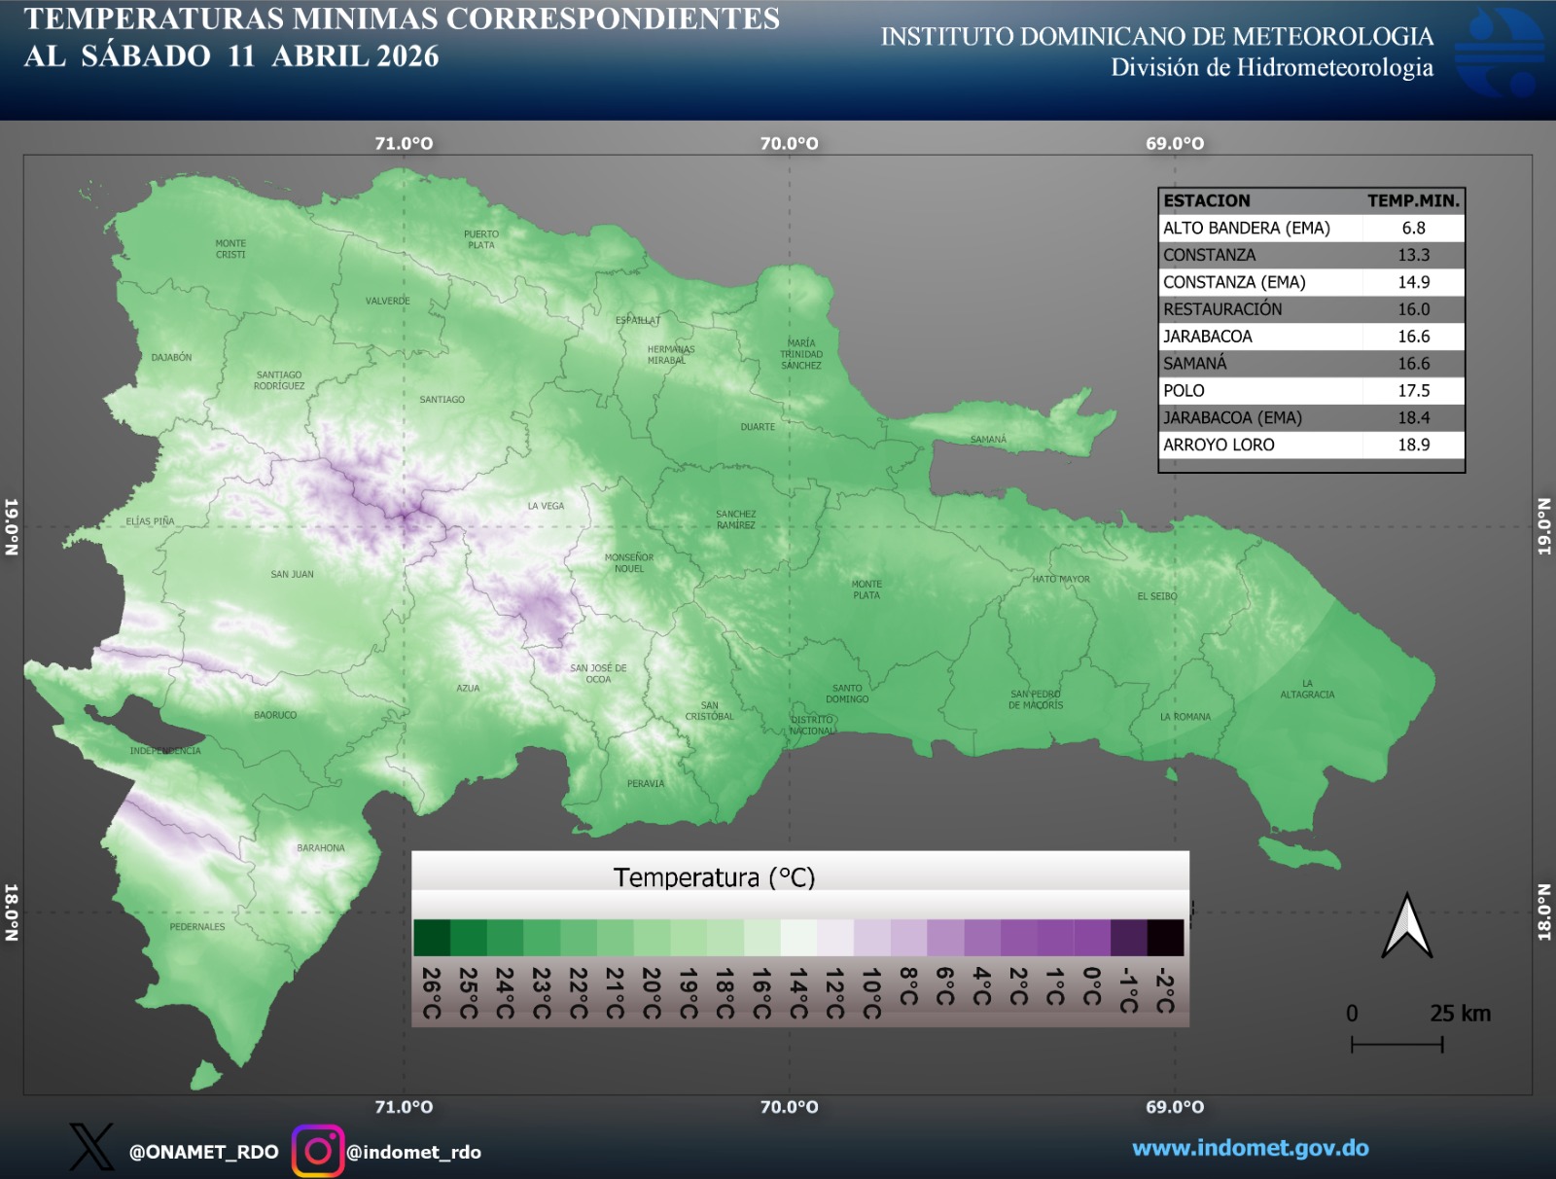The image size is (1556, 1179).
Task: Click the MONTE CRISTI province label
Action: click(230, 249)
